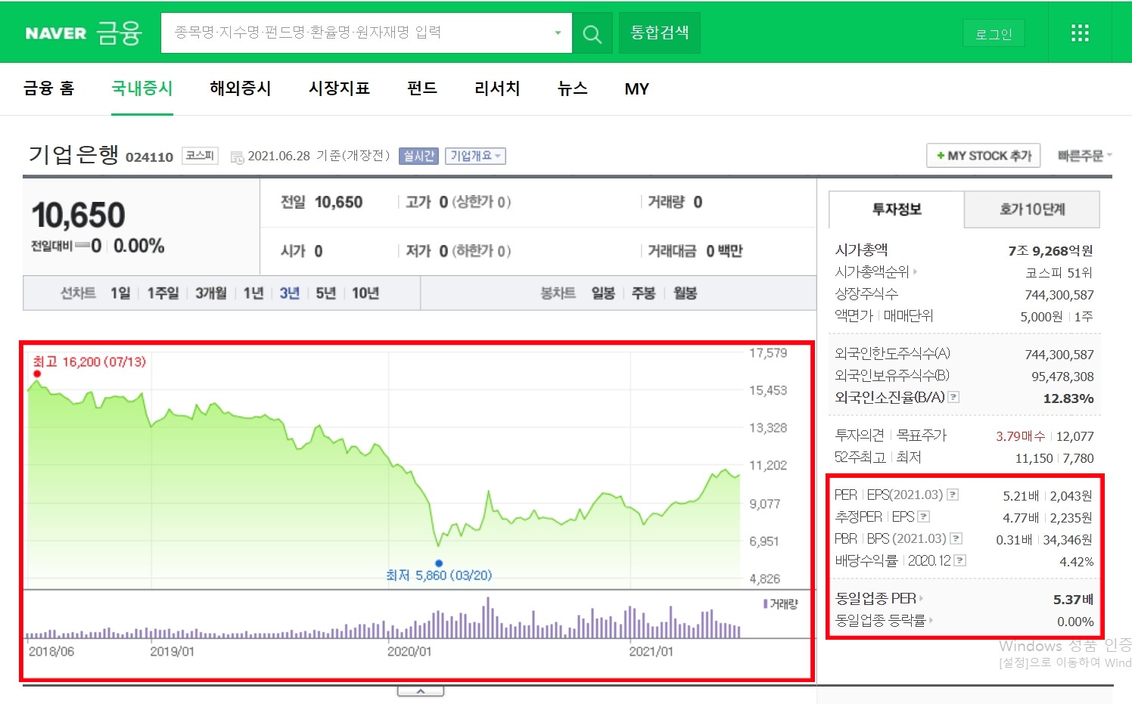The image size is (1132, 704).
Task: Open the MY tab
Action: pyautogui.click(x=636, y=89)
